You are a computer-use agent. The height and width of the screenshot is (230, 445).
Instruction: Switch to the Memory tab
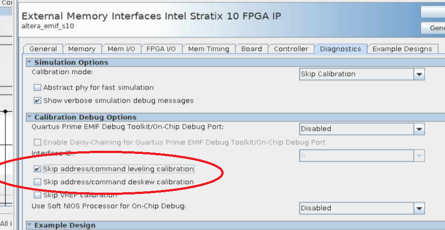pyautogui.click(x=82, y=49)
